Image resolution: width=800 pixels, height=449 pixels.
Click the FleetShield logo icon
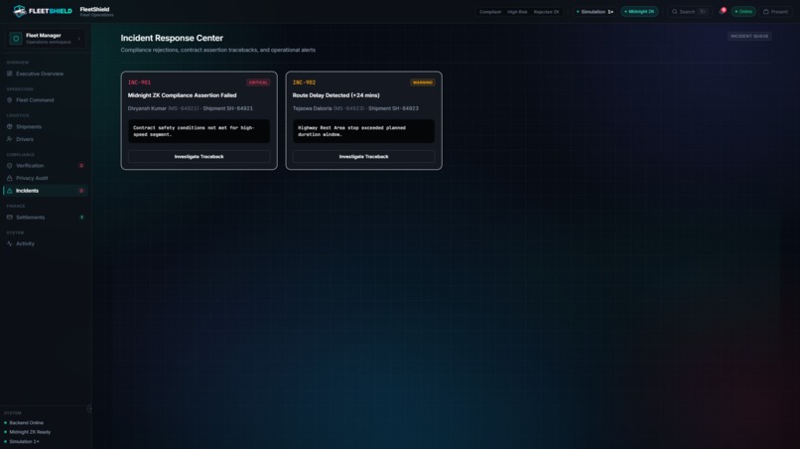[20, 11]
